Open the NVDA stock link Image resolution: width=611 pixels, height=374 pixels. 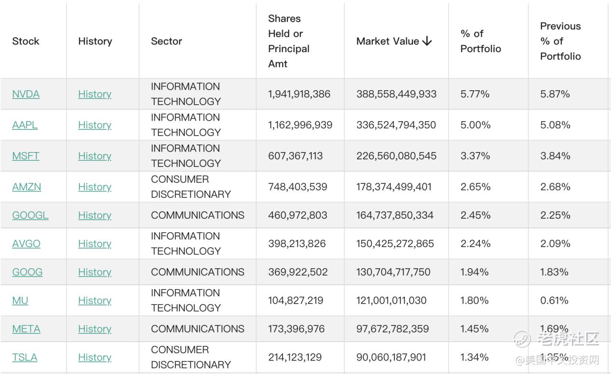click(x=26, y=94)
